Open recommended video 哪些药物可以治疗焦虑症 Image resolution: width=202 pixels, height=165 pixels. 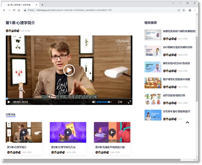[x=176, y=63]
